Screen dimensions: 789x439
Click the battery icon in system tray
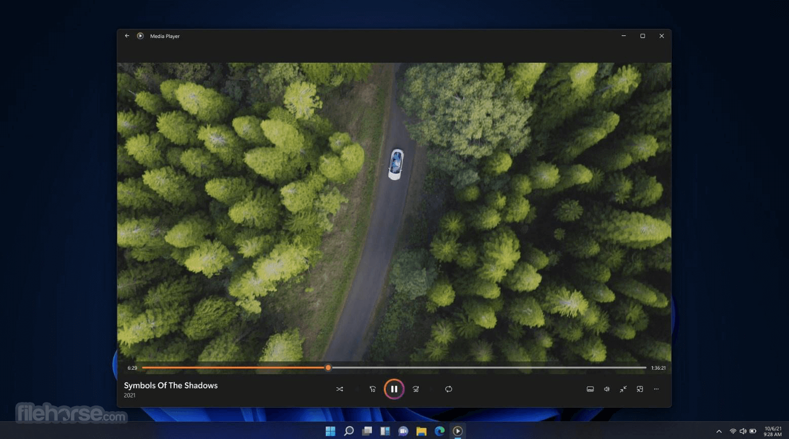click(x=753, y=431)
